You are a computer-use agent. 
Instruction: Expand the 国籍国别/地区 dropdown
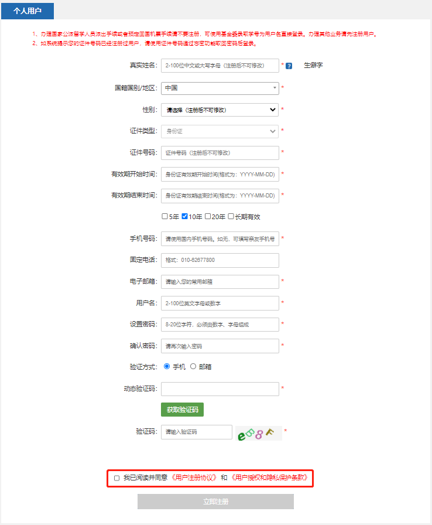point(220,88)
